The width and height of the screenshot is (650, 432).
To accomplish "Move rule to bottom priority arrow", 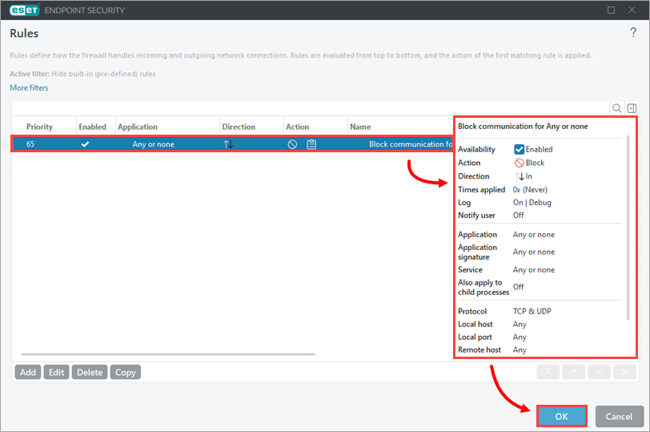I will [625, 372].
